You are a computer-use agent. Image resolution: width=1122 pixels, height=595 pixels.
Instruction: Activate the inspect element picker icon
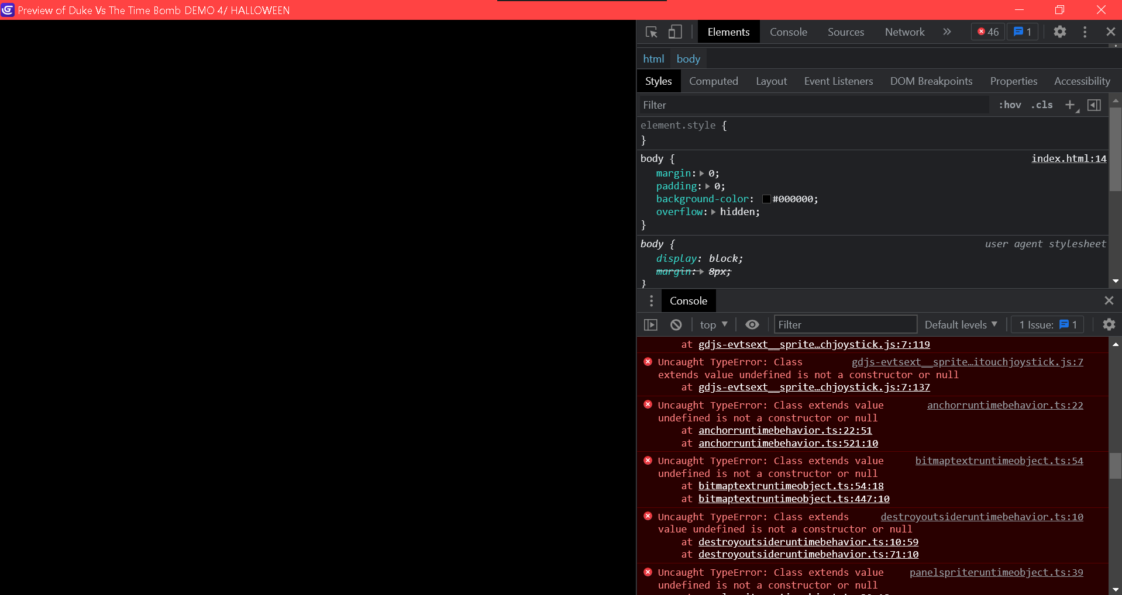coord(651,32)
